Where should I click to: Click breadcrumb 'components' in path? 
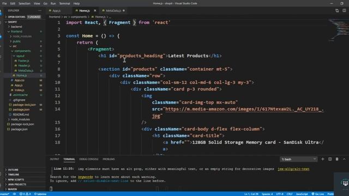(79, 17)
